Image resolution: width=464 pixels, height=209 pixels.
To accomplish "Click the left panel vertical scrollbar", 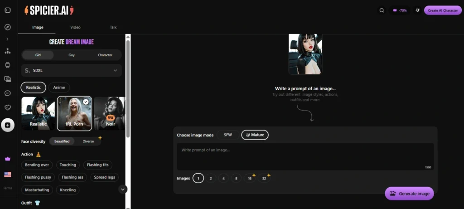I will pyautogui.click(x=128, y=89).
